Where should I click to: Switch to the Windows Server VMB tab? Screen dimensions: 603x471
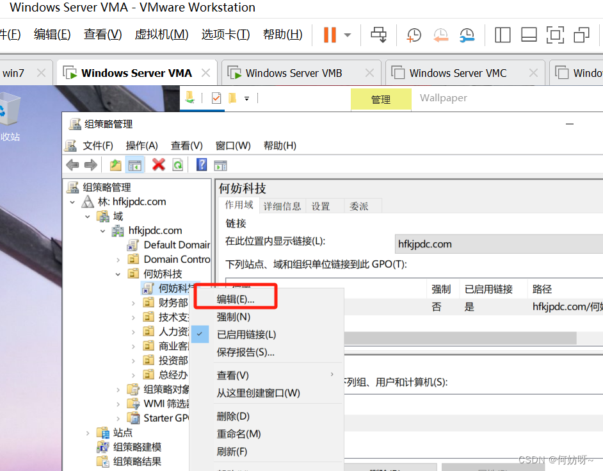tap(293, 73)
